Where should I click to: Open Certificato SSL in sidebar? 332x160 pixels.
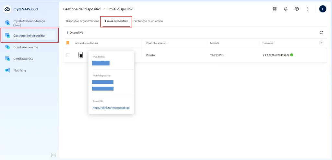[x=23, y=59]
